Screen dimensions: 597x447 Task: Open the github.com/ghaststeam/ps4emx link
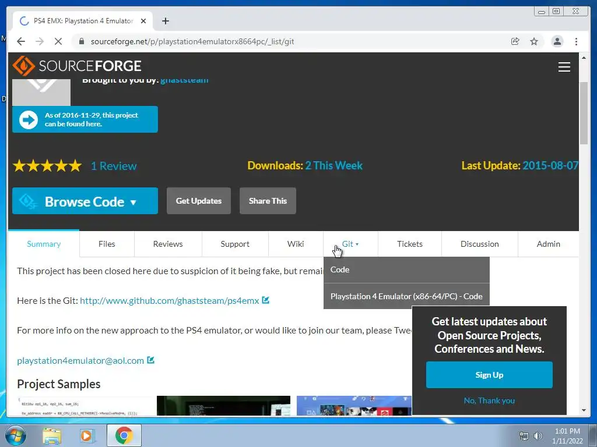(170, 301)
